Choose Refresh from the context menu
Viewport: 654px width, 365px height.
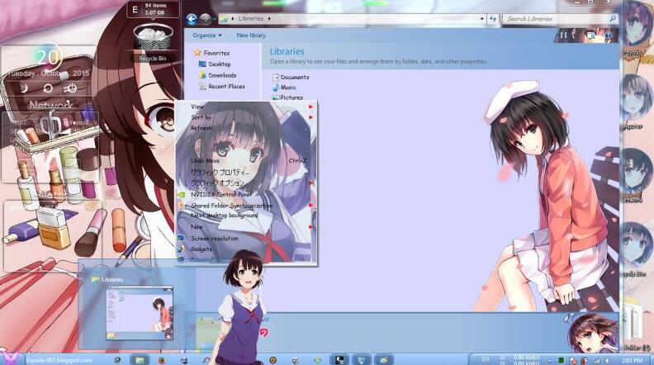point(201,128)
